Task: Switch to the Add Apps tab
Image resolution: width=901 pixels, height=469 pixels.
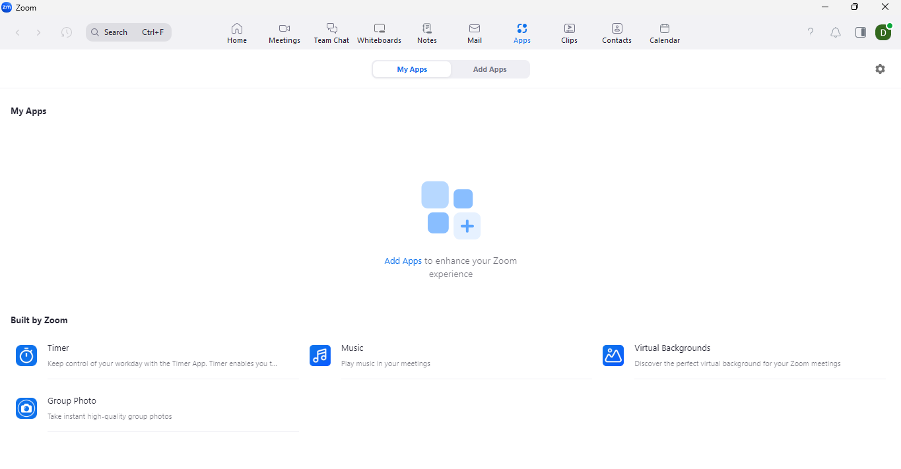Action: (x=490, y=69)
